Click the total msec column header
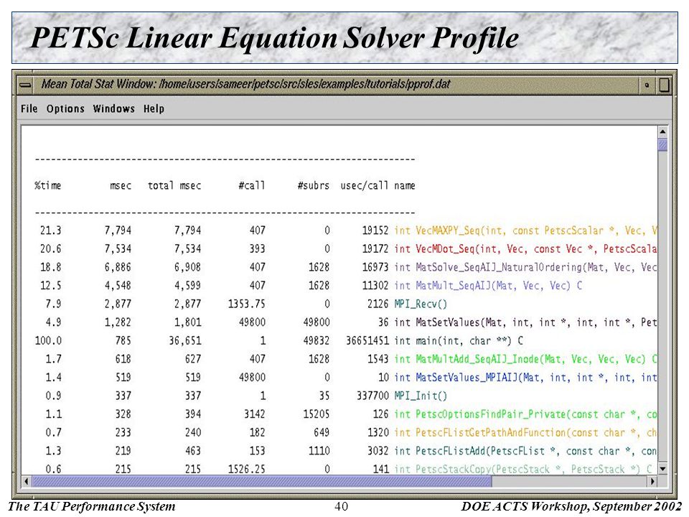The height and width of the screenshot is (517, 689). click(x=174, y=185)
